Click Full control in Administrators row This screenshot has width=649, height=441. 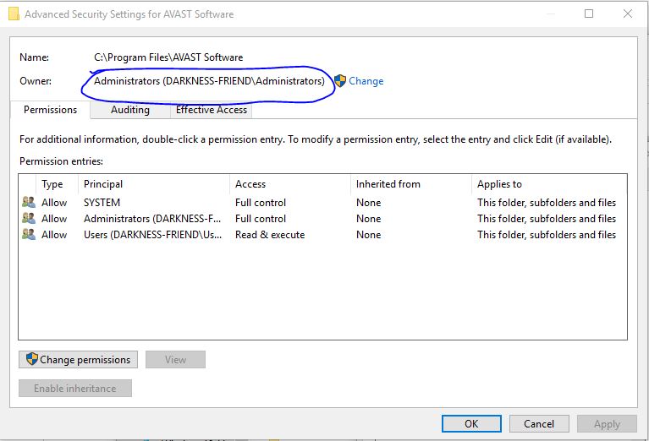[x=261, y=219]
